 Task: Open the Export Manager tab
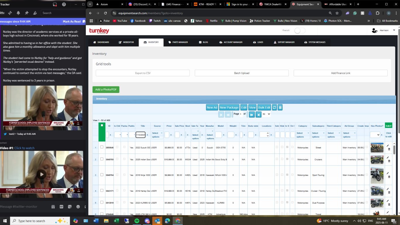(x=284, y=42)
